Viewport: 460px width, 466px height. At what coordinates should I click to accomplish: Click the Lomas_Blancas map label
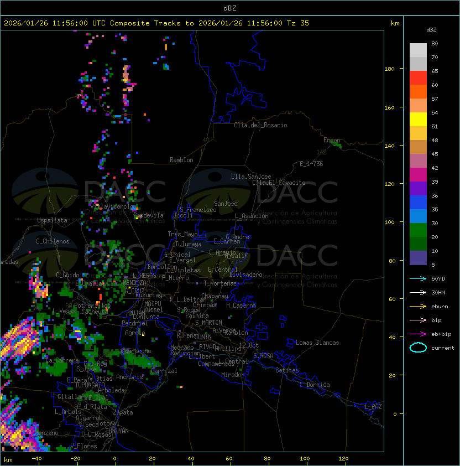(x=317, y=343)
